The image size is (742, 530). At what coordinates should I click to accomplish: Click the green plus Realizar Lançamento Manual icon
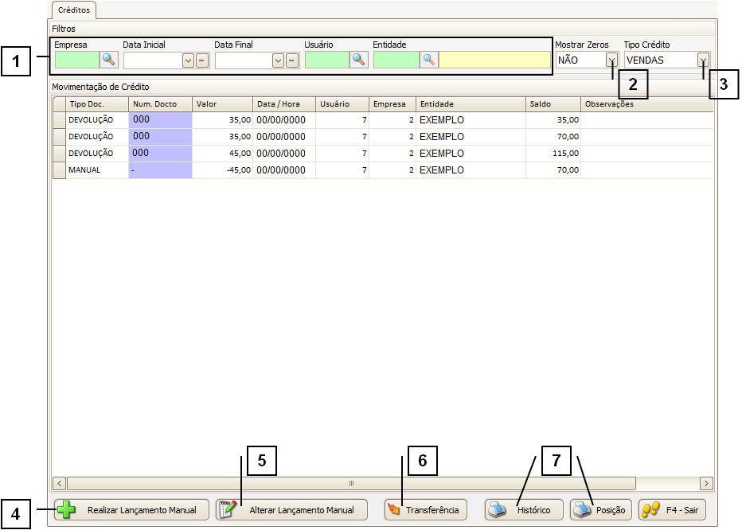pos(69,509)
